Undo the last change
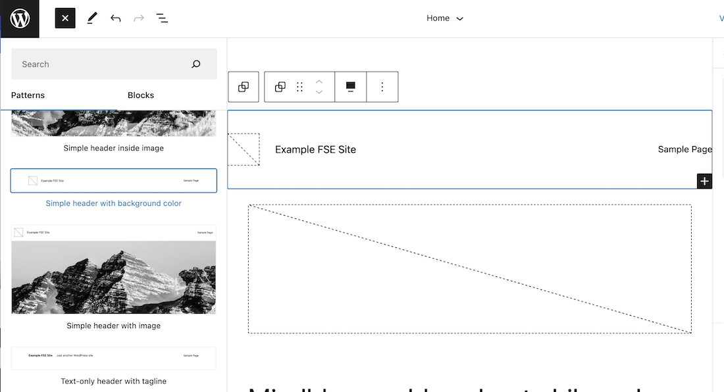 pos(116,18)
